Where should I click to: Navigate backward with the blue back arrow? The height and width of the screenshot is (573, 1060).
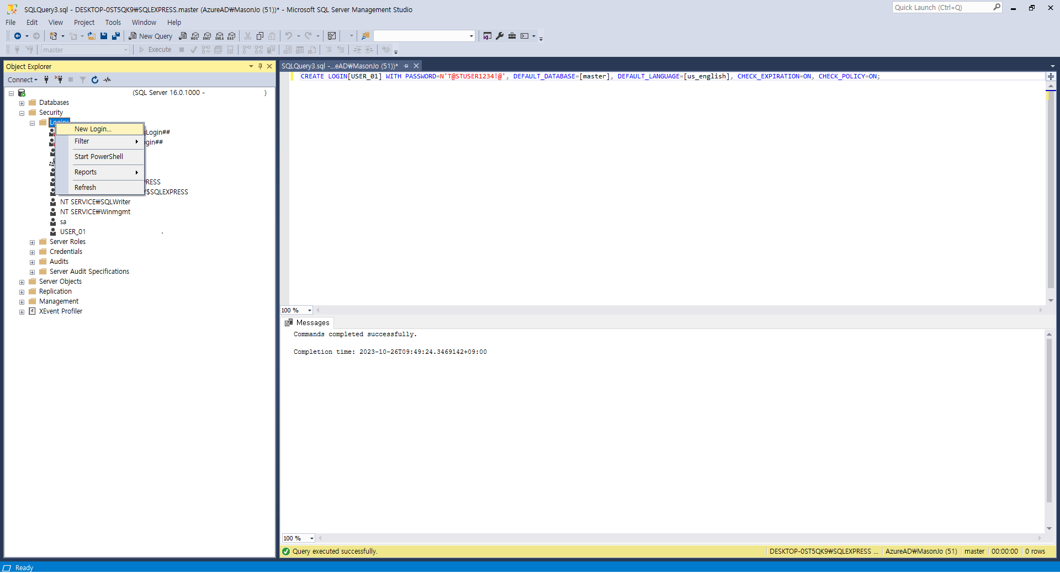pos(18,36)
